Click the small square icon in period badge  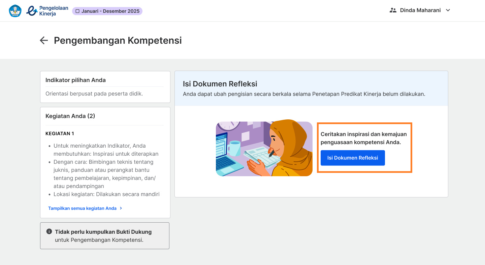tap(77, 11)
